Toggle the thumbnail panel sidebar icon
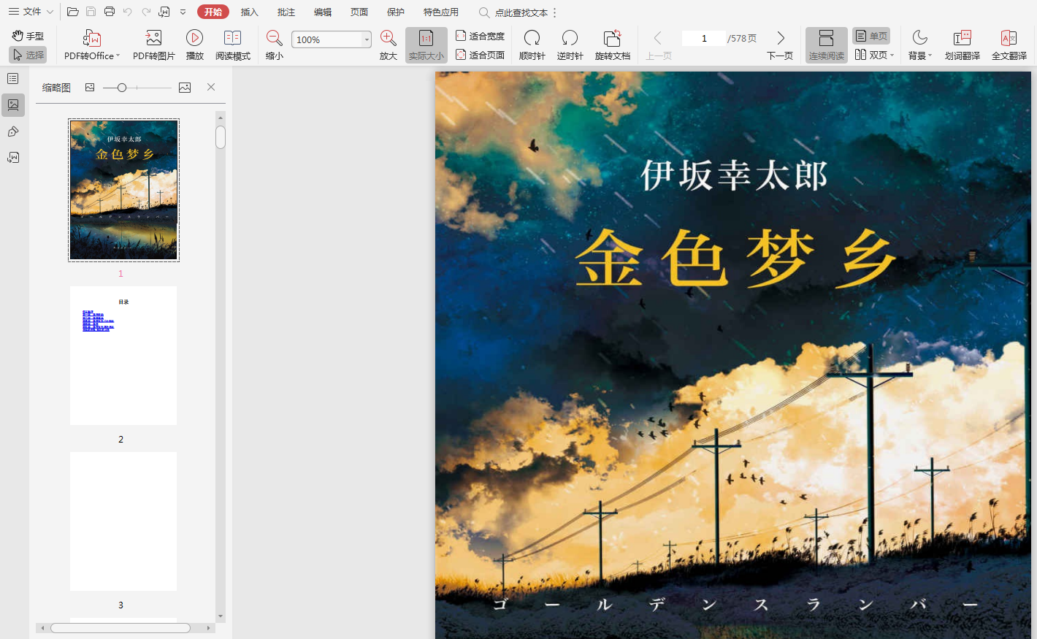The image size is (1037, 639). click(13, 105)
